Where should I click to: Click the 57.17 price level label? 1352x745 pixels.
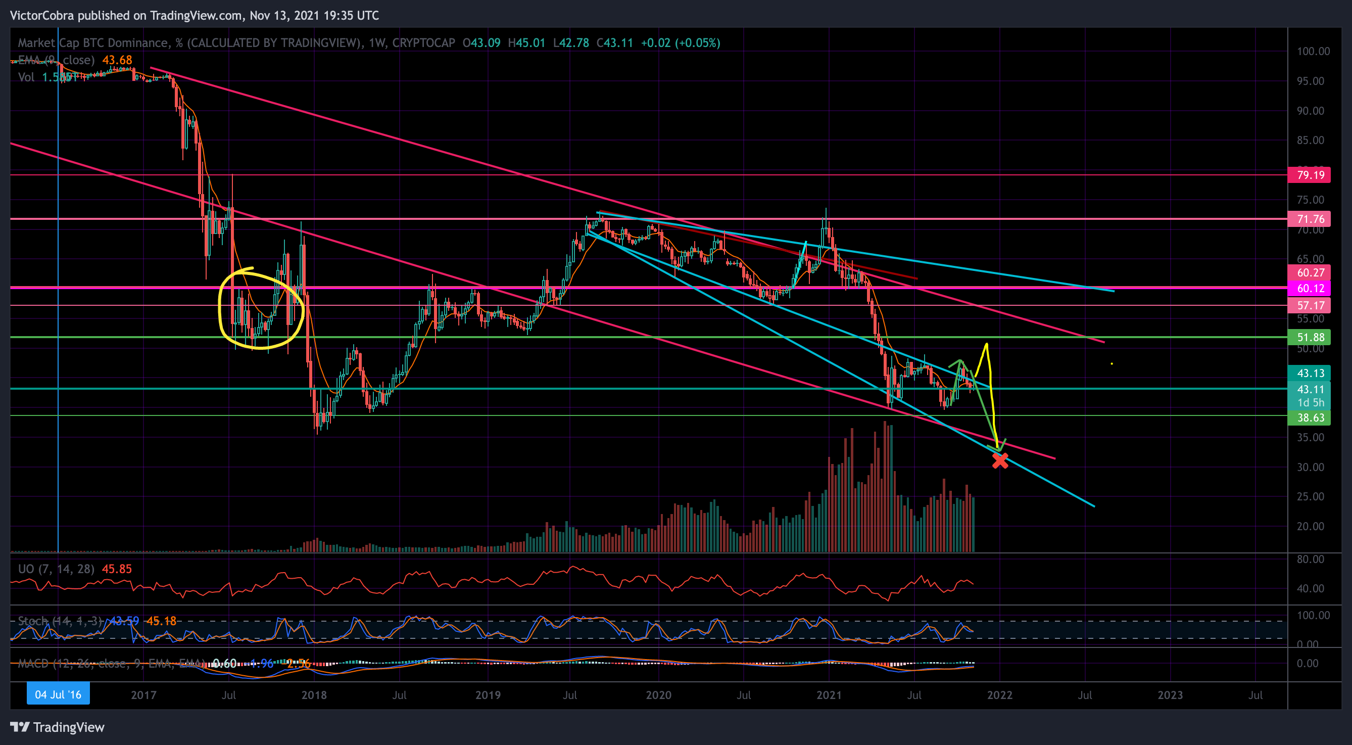1309,306
